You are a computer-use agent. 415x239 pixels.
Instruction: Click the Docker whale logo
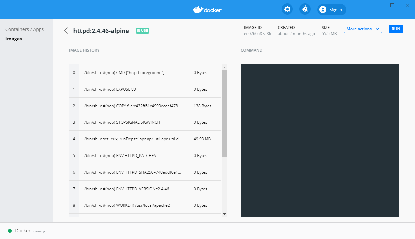[207, 10]
